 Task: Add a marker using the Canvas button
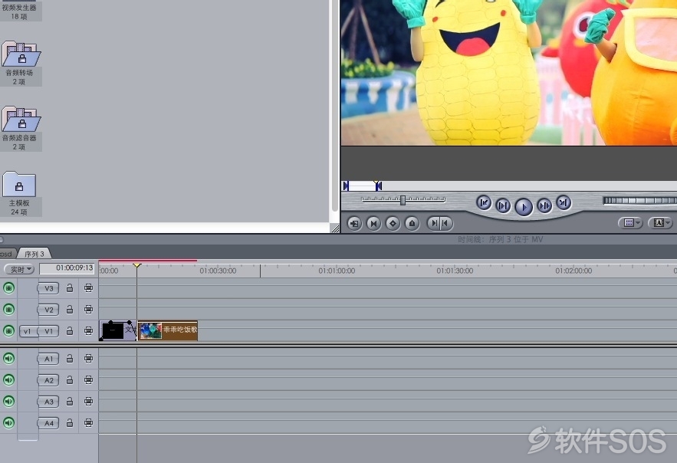point(412,223)
